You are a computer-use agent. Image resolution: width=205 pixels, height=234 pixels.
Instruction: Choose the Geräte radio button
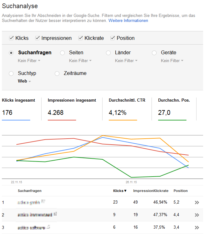point(154,53)
